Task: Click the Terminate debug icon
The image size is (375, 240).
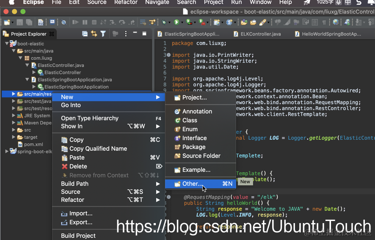Action: pyautogui.click(x=94, y=22)
